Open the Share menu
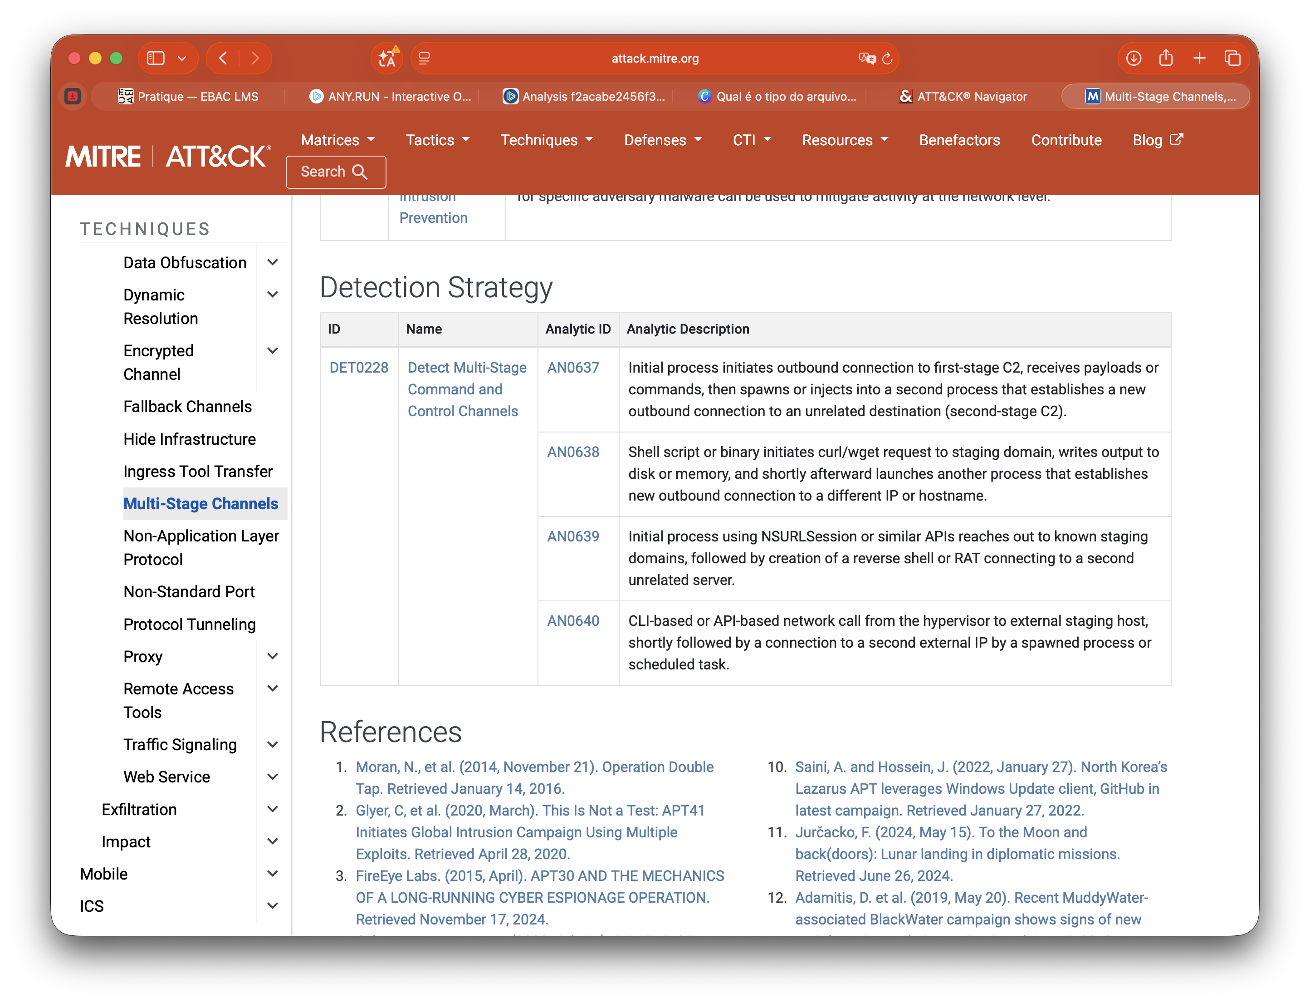This screenshot has width=1310, height=1003. (x=1166, y=58)
